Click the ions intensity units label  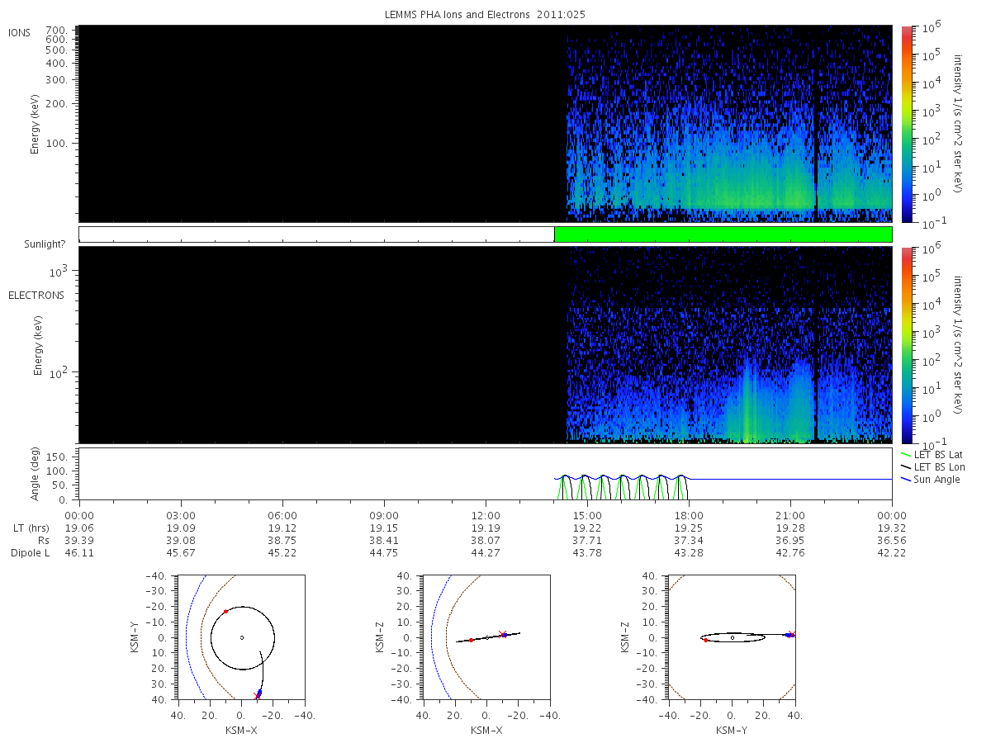(x=958, y=124)
